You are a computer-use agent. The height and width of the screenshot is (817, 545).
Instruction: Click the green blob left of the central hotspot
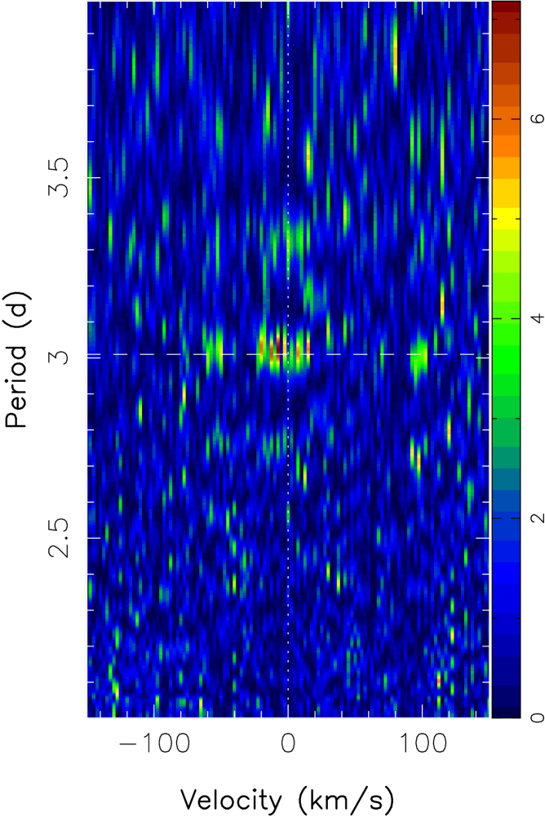point(215,353)
